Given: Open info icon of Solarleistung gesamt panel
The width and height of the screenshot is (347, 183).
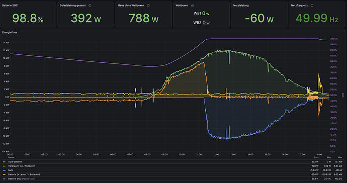Looking at the screenshot, I should click(90, 6).
